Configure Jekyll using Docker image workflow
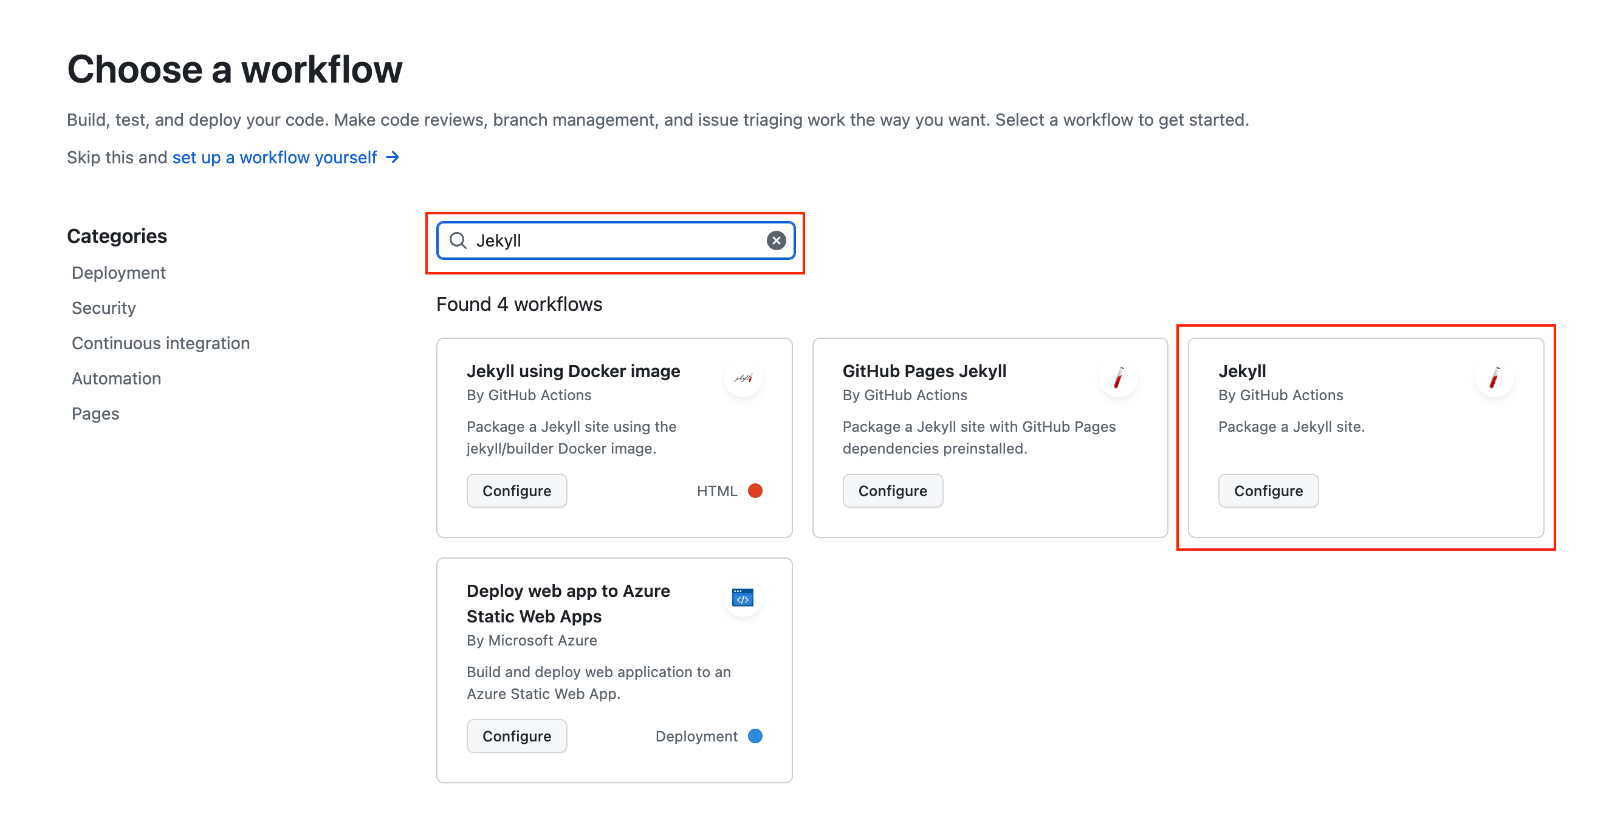The image size is (1609, 838). (x=516, y=491)
